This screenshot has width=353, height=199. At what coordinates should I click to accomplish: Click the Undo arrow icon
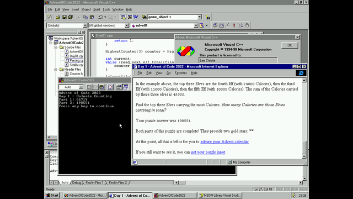click(100, 17)
